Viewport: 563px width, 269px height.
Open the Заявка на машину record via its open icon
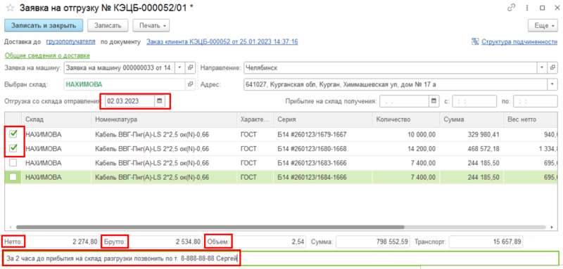[x=191, y=67]
